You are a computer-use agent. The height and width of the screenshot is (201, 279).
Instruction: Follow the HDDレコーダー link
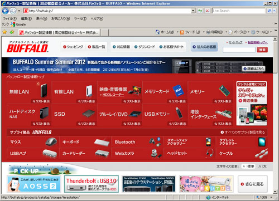pos(113,95)
